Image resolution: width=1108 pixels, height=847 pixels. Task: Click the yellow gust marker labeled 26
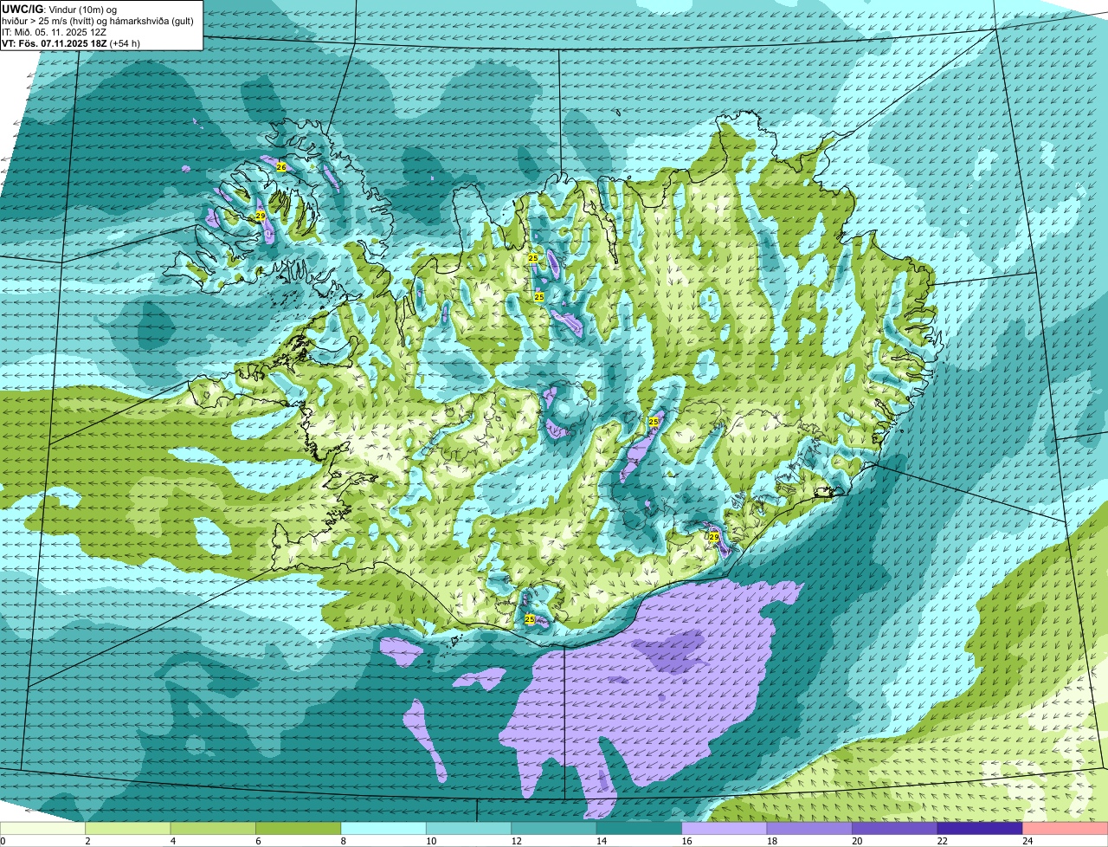coord(281,166)
